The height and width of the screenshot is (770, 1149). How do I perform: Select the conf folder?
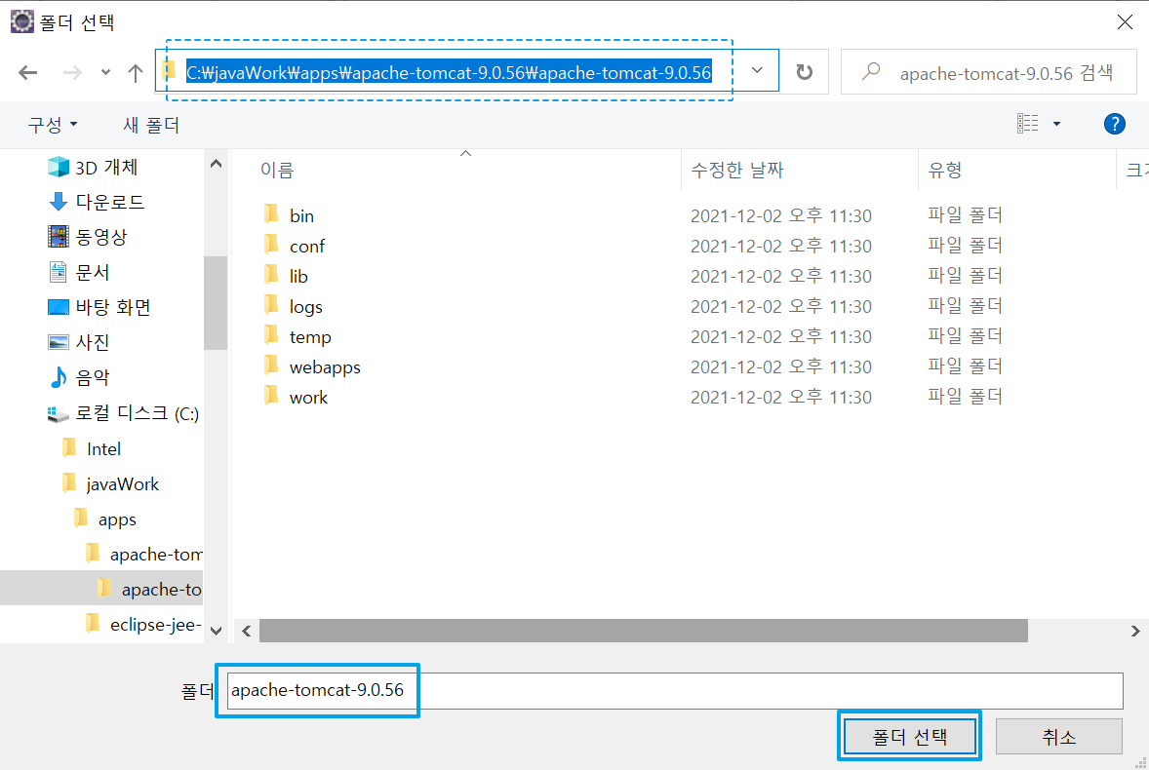307,246
